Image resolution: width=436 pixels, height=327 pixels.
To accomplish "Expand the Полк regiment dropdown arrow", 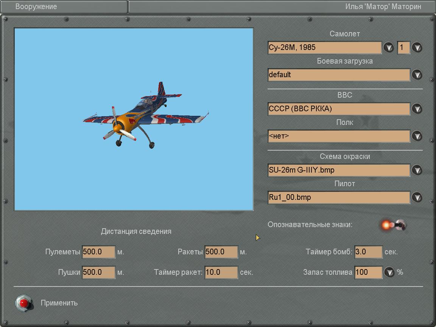I will coord(417,136).
